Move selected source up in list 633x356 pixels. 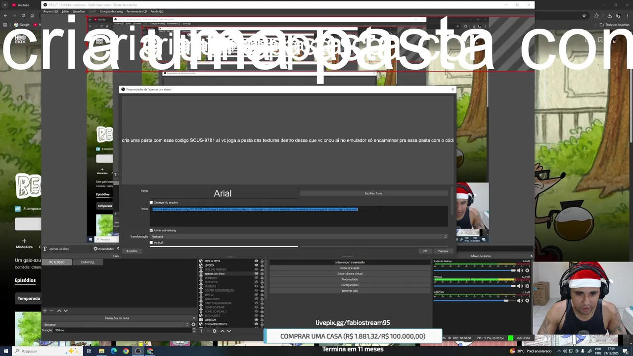(222, 331)
